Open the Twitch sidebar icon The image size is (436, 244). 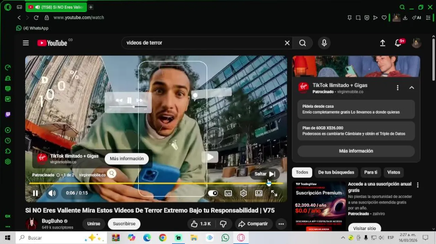pyautogui.click(x=8, y=115)
